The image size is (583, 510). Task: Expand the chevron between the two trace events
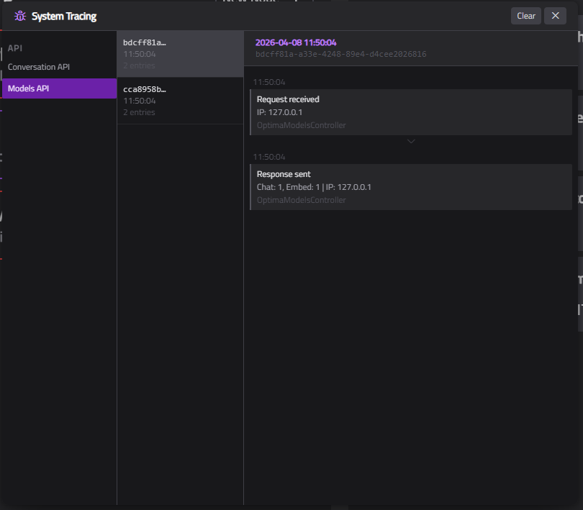point(411,141)
